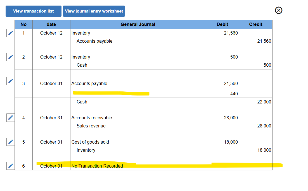The height and width of the screenshot is (191, 308).
Task: Select the Credit column header
Action: point(256,25)
